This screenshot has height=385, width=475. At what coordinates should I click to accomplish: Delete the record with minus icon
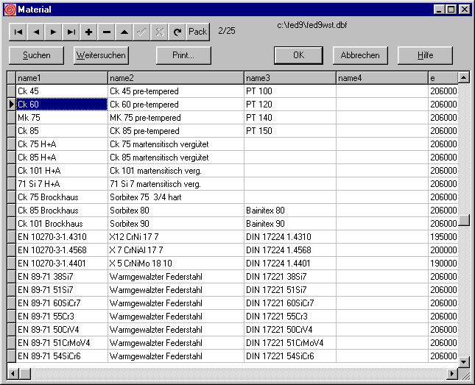click(x=107, y=32)
